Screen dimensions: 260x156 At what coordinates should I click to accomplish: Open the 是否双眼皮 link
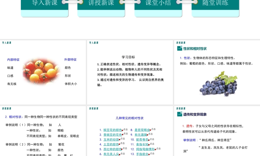tap(142, 130)
